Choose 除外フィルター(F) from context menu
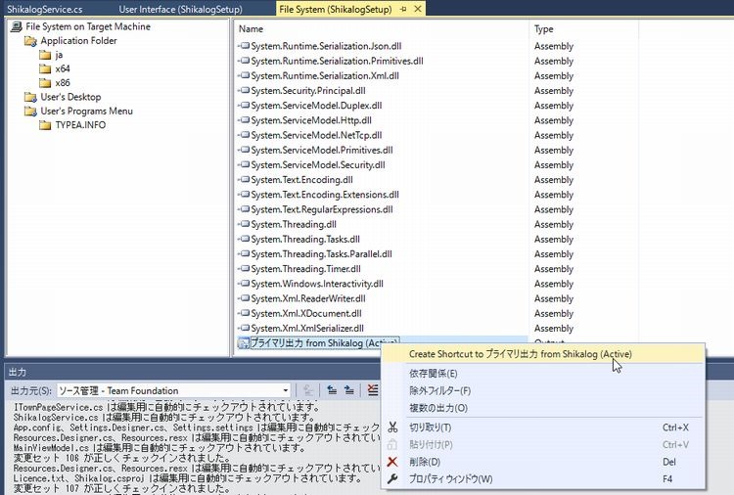This screenshot has width=734, height=495. click(440, 390)
